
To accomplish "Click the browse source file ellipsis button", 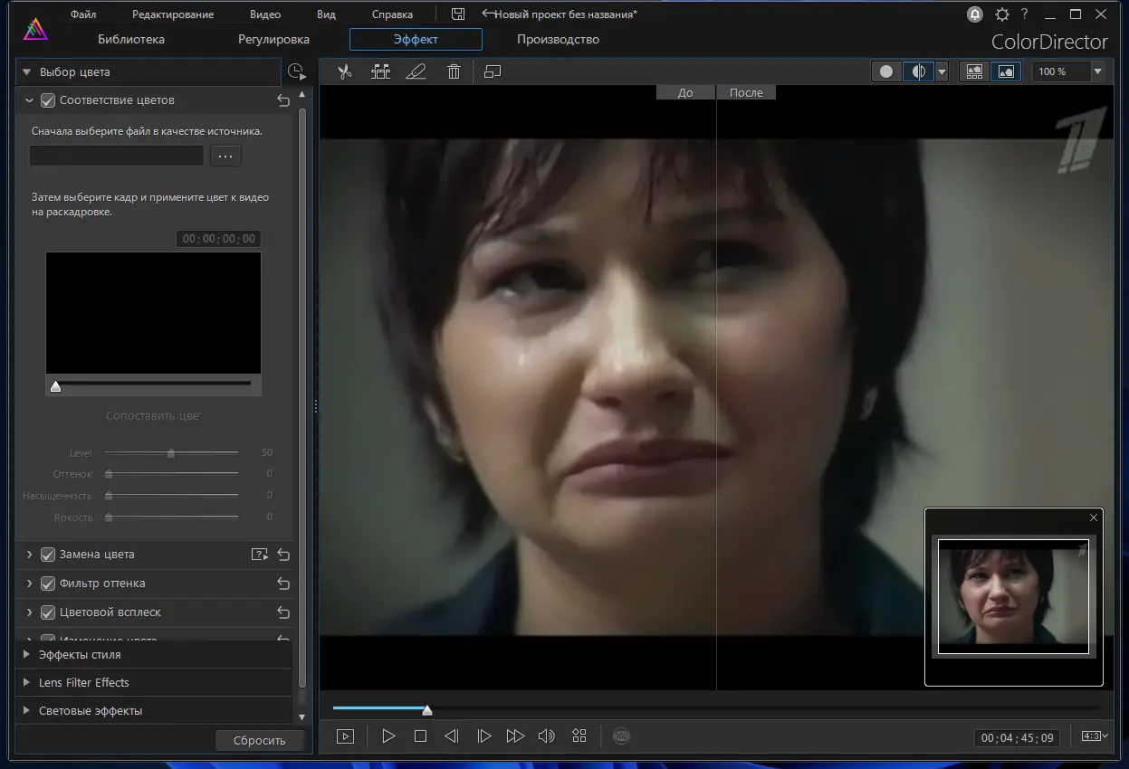I will click(x=226, y=157).
